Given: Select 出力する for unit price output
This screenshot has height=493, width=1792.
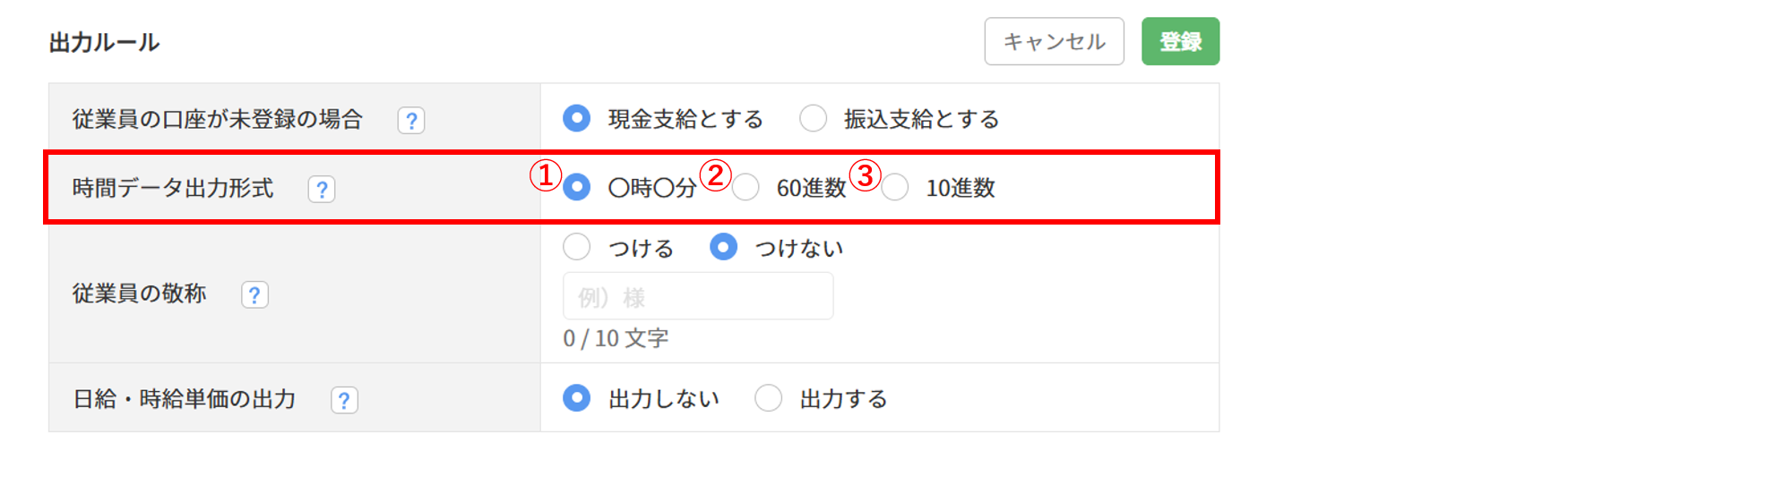Looking at the screenshot, I should [x=768, y=397].
